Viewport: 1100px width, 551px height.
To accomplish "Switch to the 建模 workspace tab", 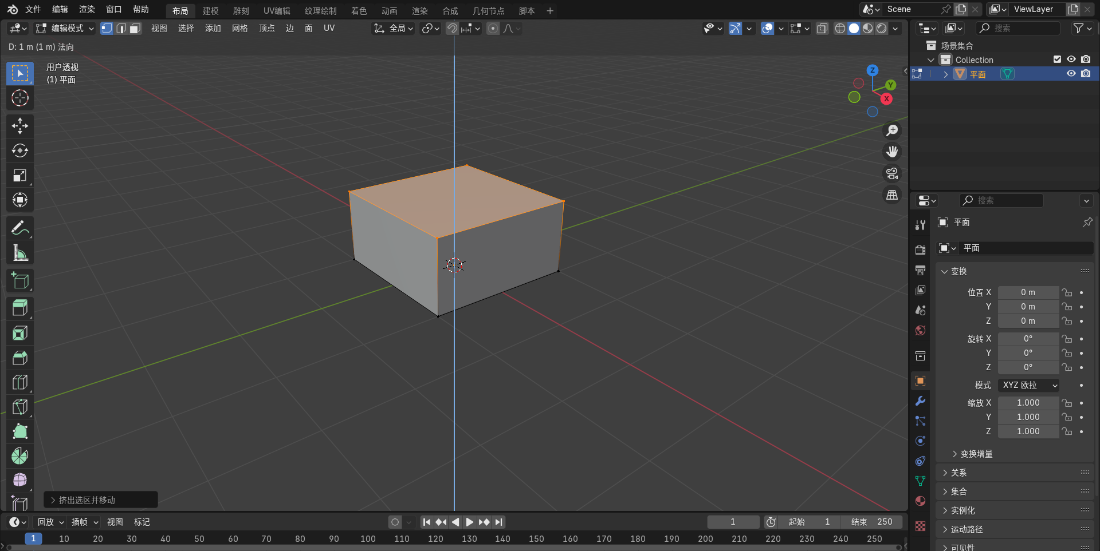I will pos(211,11).
